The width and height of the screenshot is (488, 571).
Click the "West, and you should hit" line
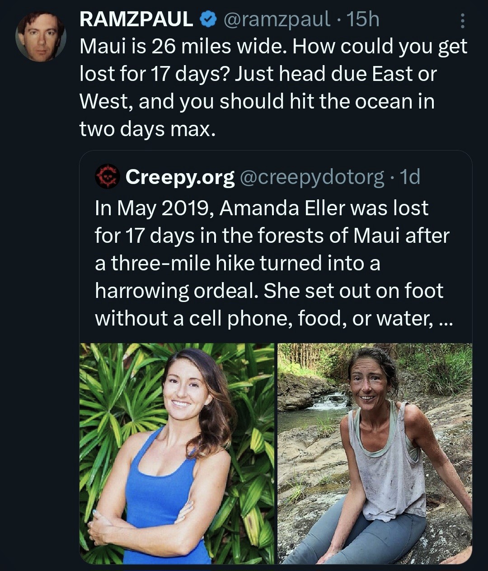click(x=257, y=102)
